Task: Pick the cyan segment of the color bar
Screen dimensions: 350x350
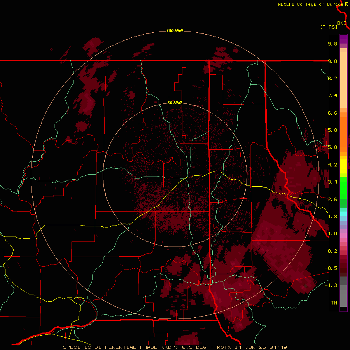Action: coord(343,213)
